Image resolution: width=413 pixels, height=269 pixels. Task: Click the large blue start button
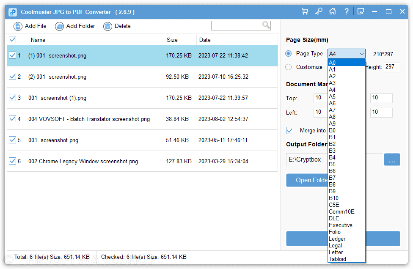pos(307,239)
